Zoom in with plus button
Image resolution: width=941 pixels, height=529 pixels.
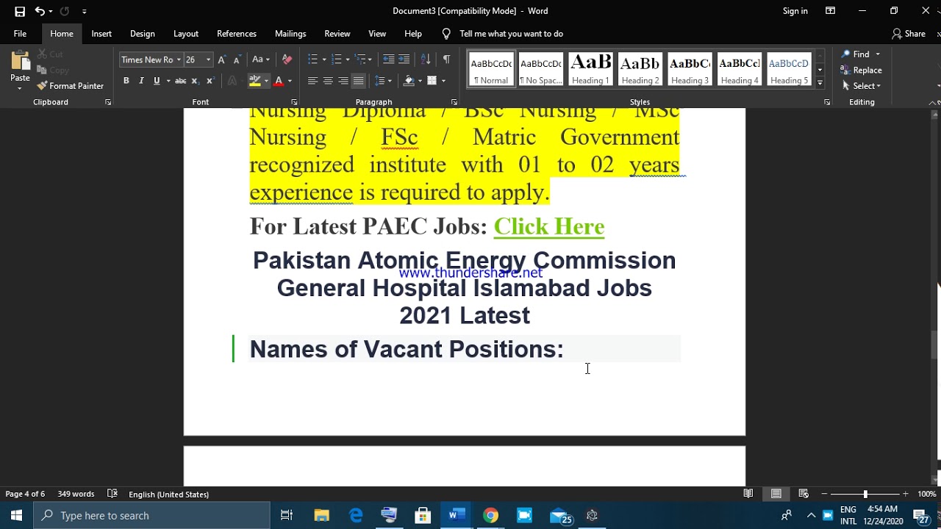click(x=905, y=494)
